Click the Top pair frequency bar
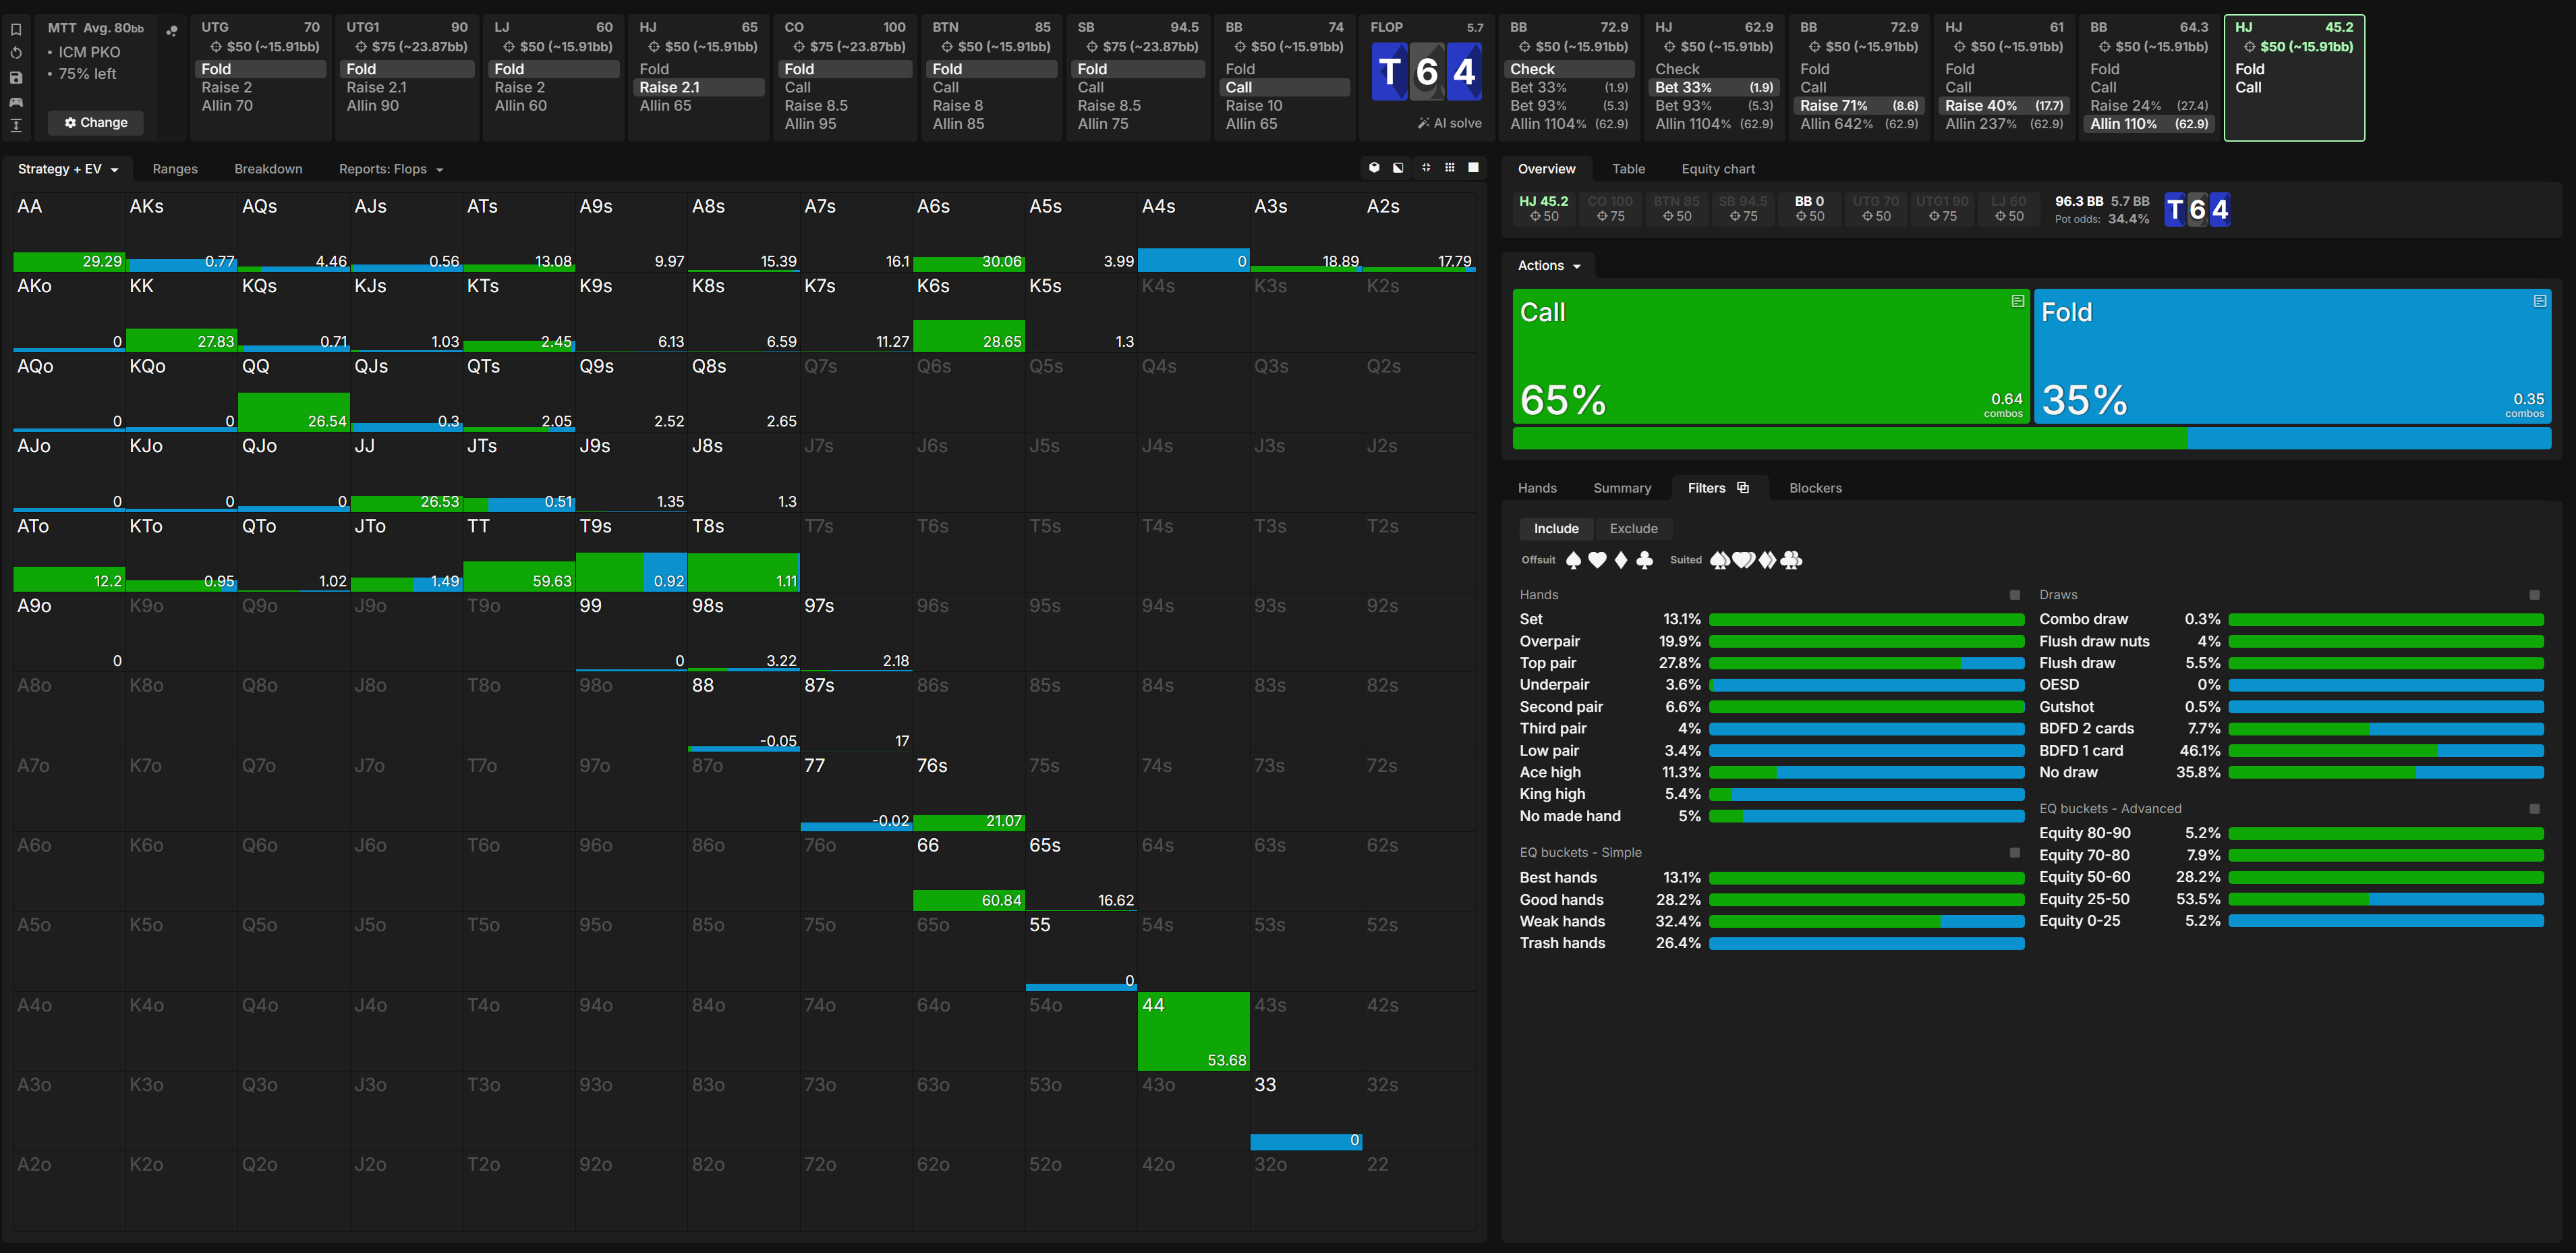 pos(1866,663)
